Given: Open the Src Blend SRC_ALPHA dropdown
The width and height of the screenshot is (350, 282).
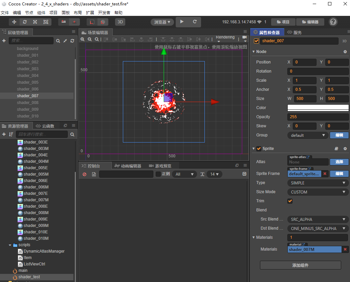Looking at the screenshot, I should click(317, 219).
